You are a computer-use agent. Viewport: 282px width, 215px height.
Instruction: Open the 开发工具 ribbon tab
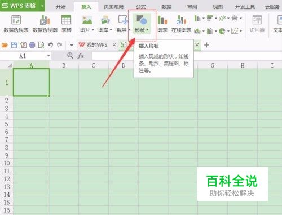coord(245,7)
